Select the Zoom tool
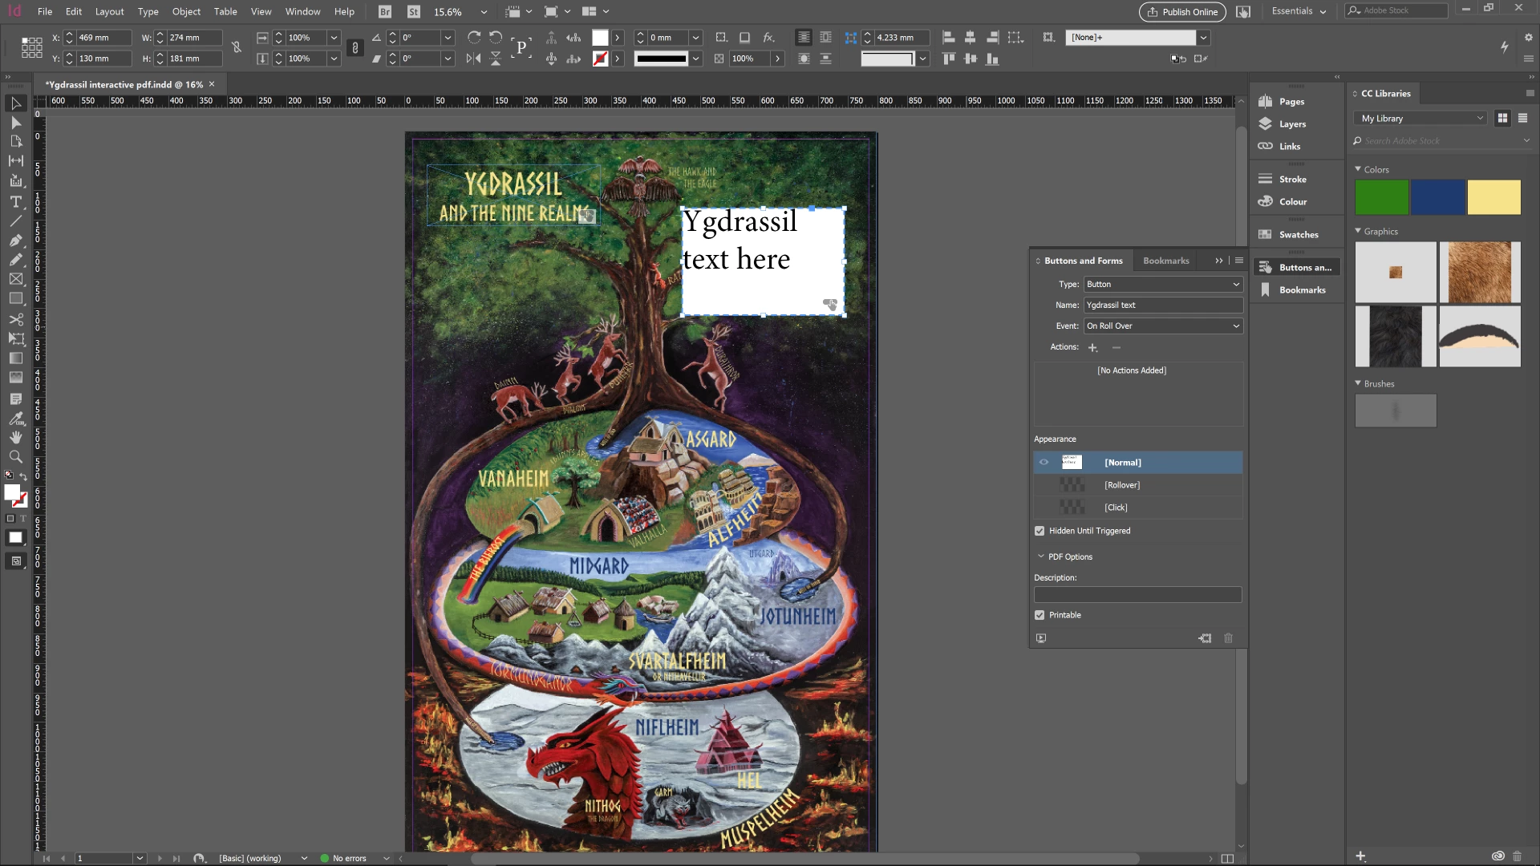 (x=15, y=457)
